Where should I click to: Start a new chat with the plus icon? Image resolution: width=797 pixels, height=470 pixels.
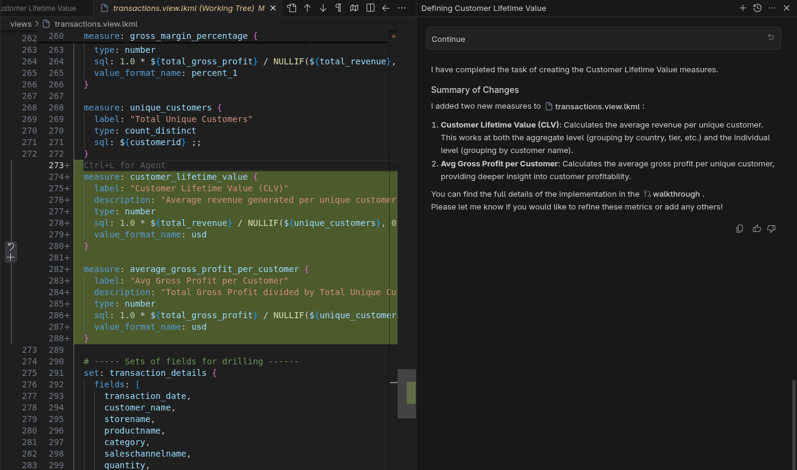point(742,8)
